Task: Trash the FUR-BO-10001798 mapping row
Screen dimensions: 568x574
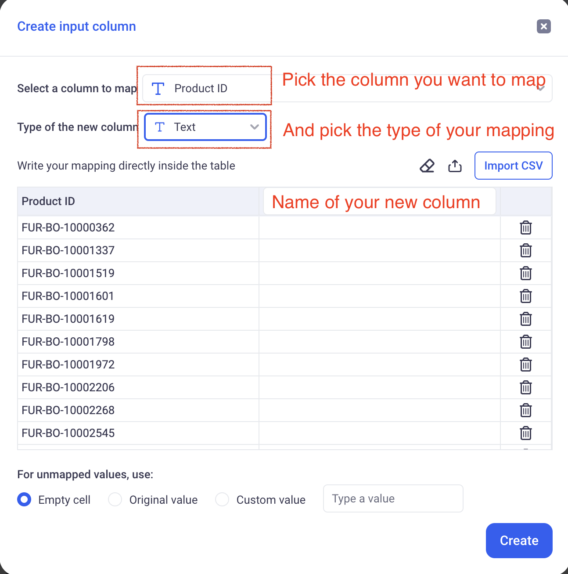Action: tap(525, 342)
